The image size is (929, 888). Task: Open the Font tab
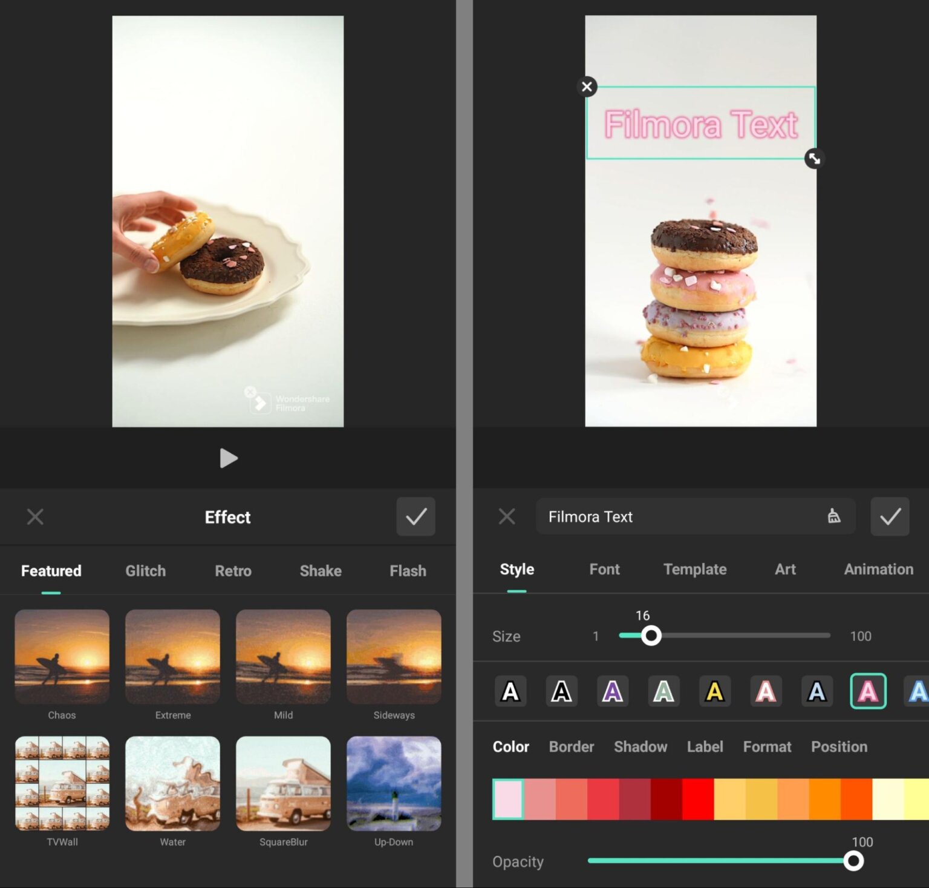(604, 569)
